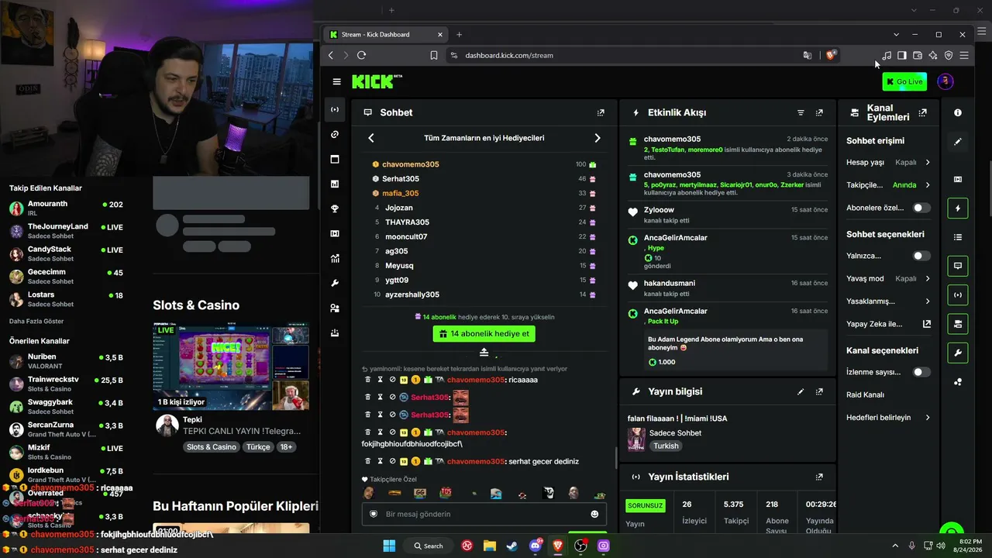992x558 pixels.
Task: Open the browser tab list dropdown
Action: pos(896,34)
